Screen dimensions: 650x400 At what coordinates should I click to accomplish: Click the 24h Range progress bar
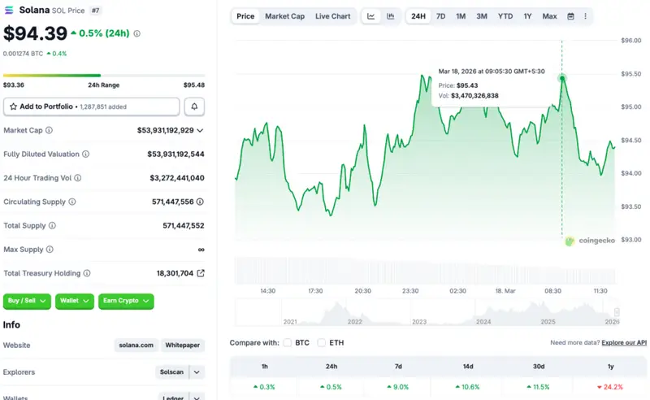pyautogui.click(x=104, y=76)
